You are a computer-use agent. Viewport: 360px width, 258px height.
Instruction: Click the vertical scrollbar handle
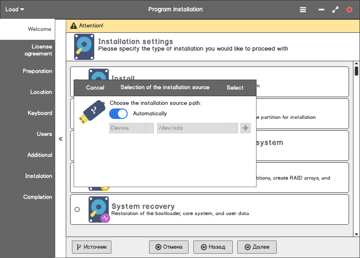point(356,71)
